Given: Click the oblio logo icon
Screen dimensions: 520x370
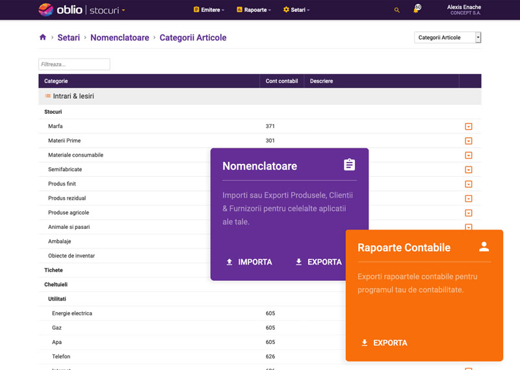Looking at the screenshot, I should [45, 10].
